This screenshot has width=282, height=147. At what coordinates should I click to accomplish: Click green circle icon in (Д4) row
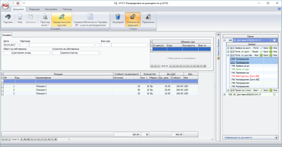point(271,90)
